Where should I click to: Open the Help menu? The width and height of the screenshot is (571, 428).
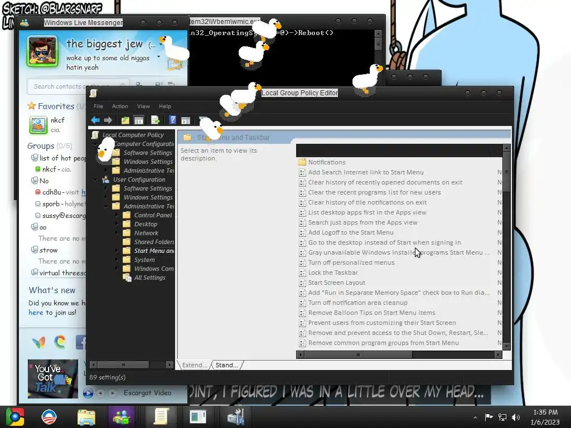(165, 106)
